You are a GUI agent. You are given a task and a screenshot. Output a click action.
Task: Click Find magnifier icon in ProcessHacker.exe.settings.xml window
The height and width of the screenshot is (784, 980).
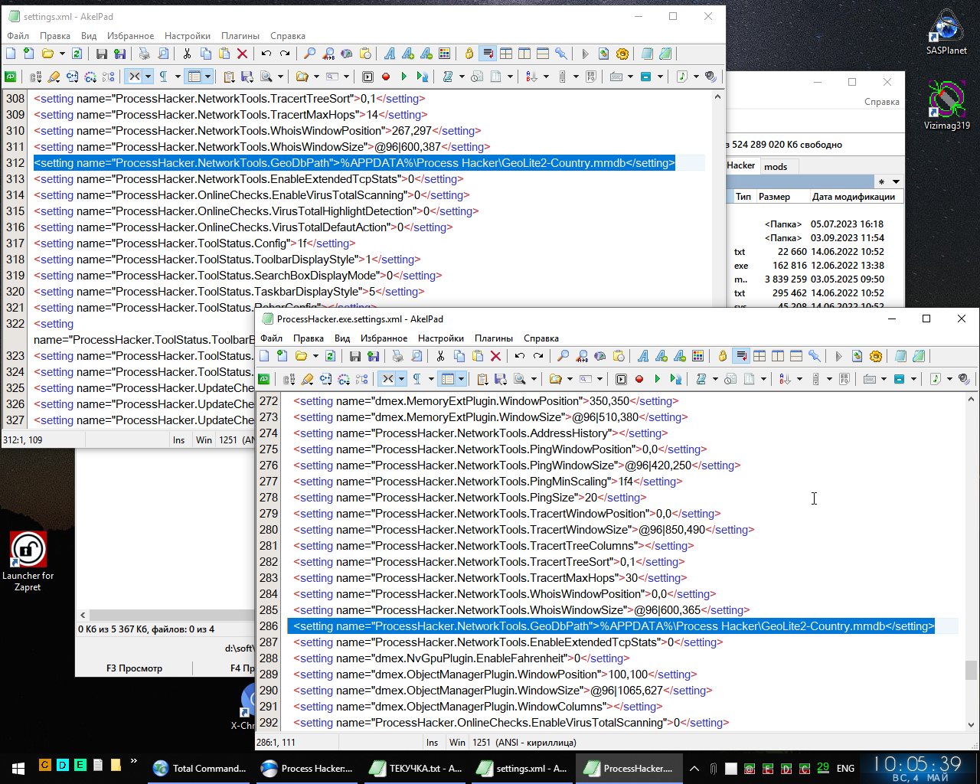point(563,356)
